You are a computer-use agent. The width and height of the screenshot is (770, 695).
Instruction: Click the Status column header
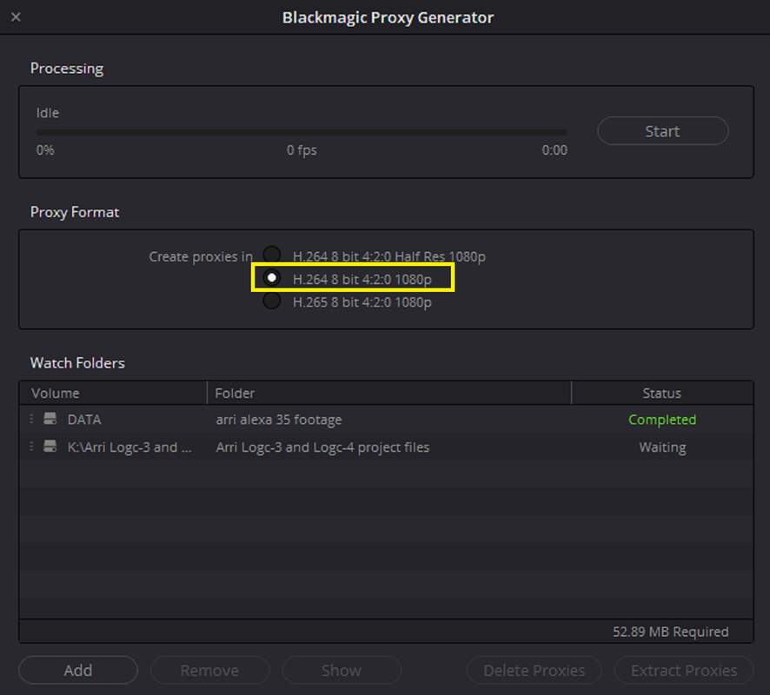[662, 394]
